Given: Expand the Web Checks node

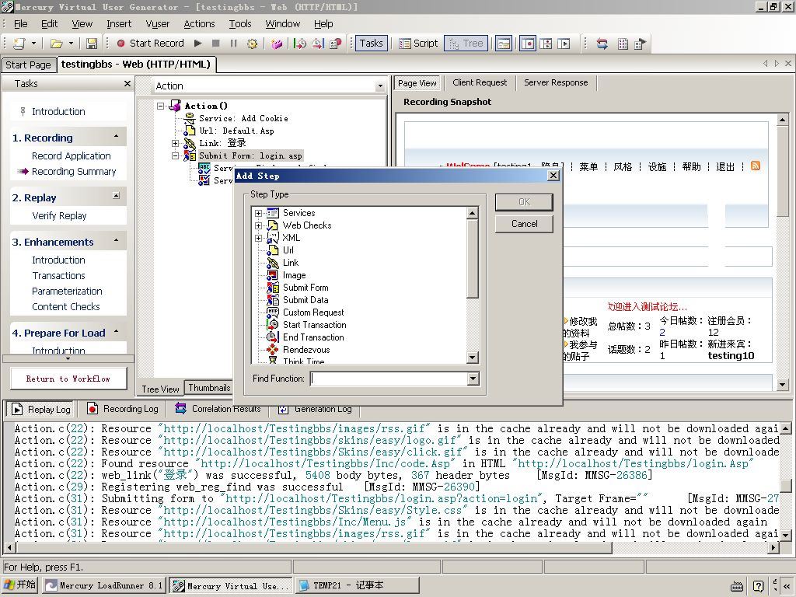Looking at the screenshot, I should click(258, 225).
